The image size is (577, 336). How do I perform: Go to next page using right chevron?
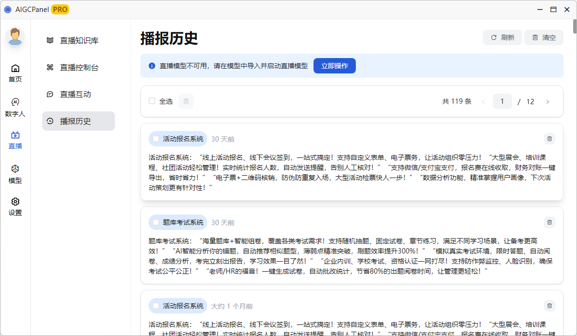[x=548, y=101]
